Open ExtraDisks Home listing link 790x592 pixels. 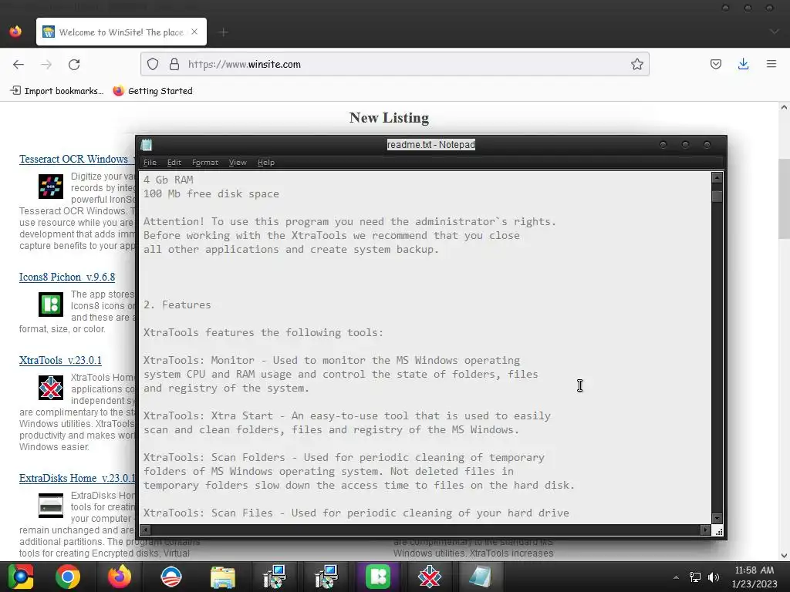[x=77, y=478]
